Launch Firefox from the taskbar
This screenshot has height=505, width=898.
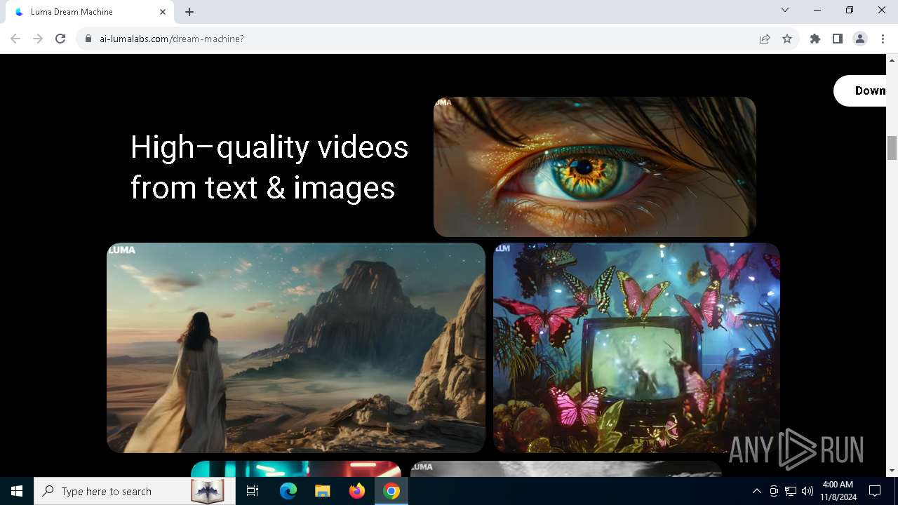pos(357,491)
